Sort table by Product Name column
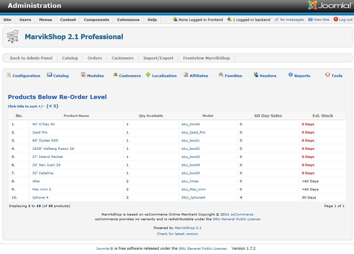The height and width of the screenshot is (254, 354). point(76,116)
